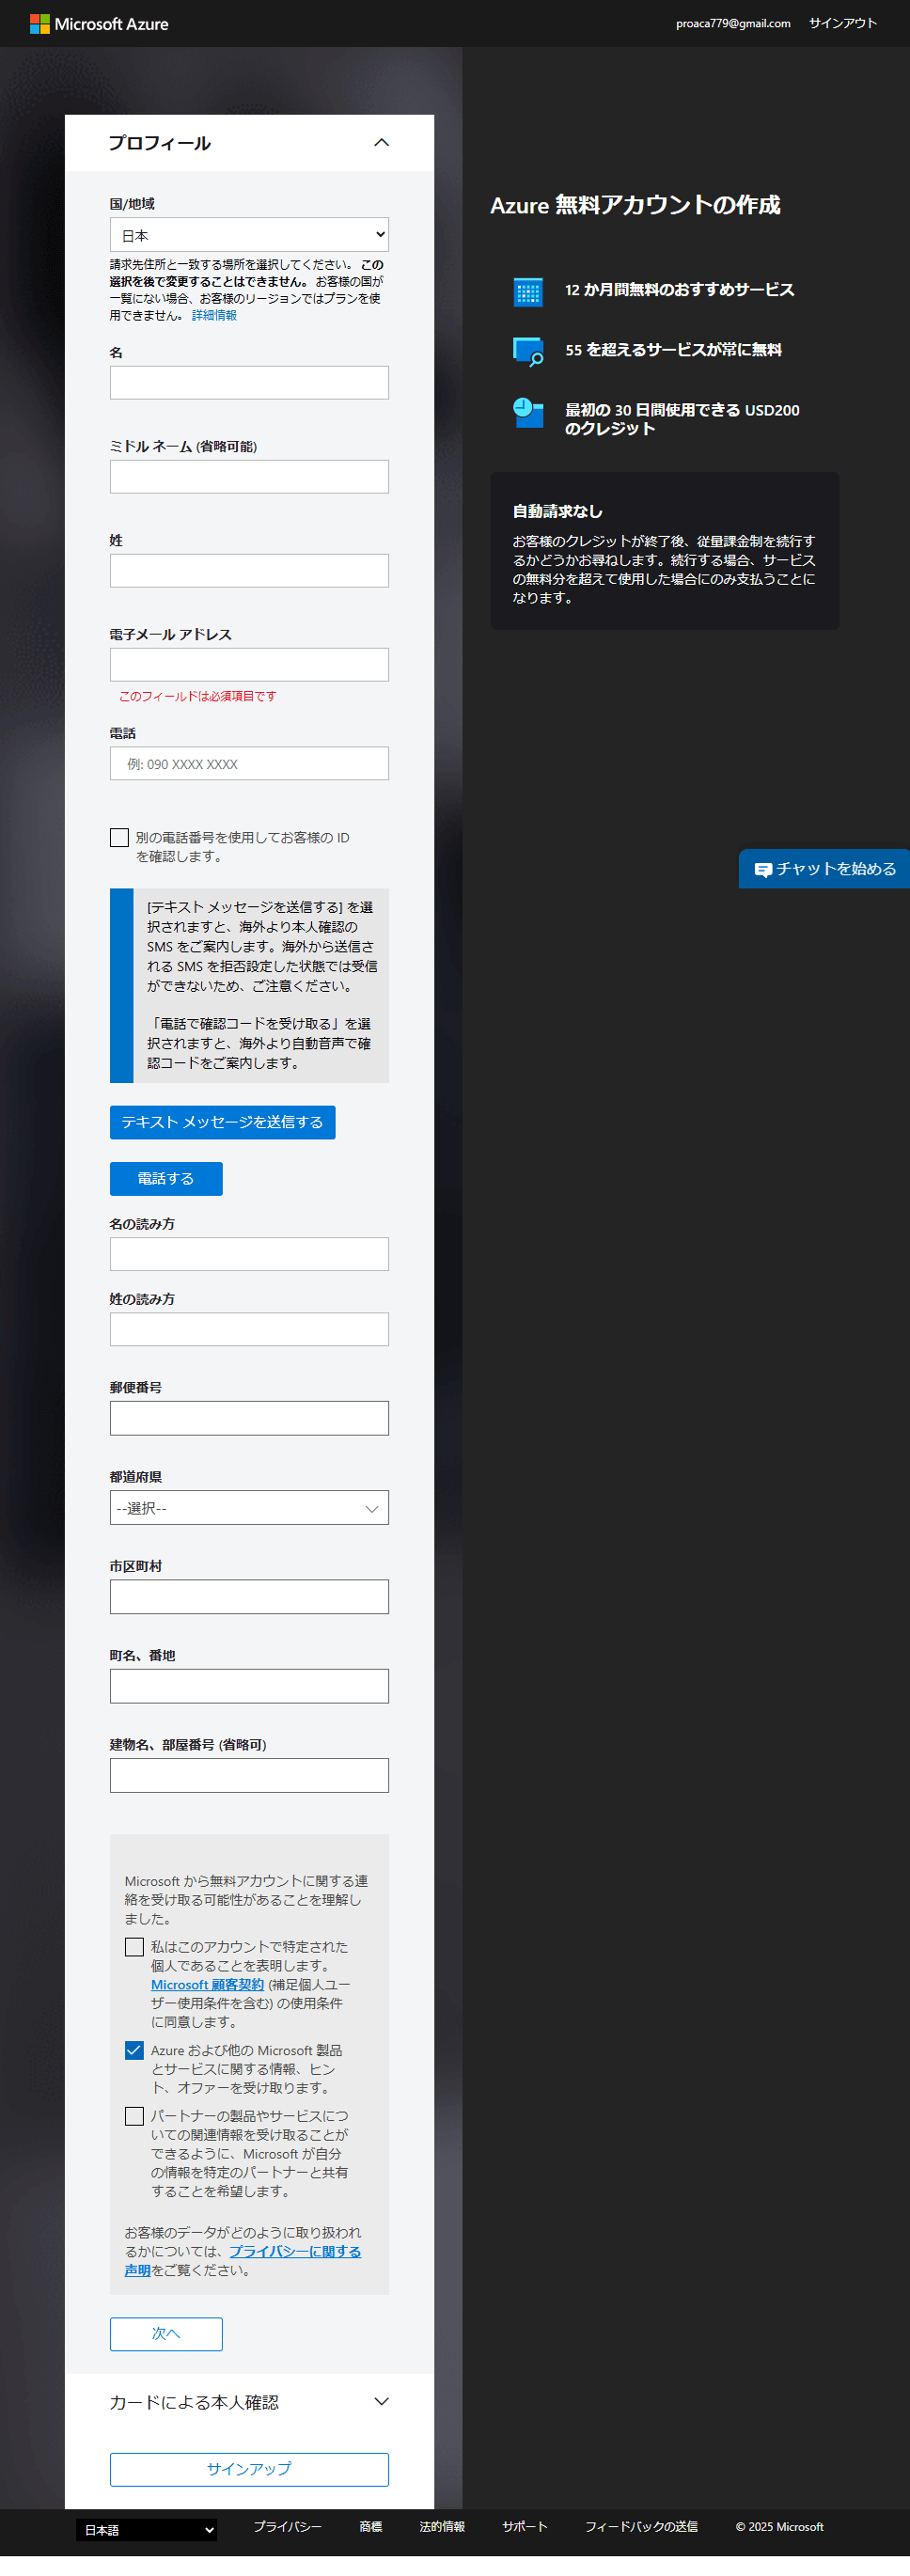910x2576 pixels.
Task: Click the chat bubble icon in チャットを始める
Action: coord(763,870)
